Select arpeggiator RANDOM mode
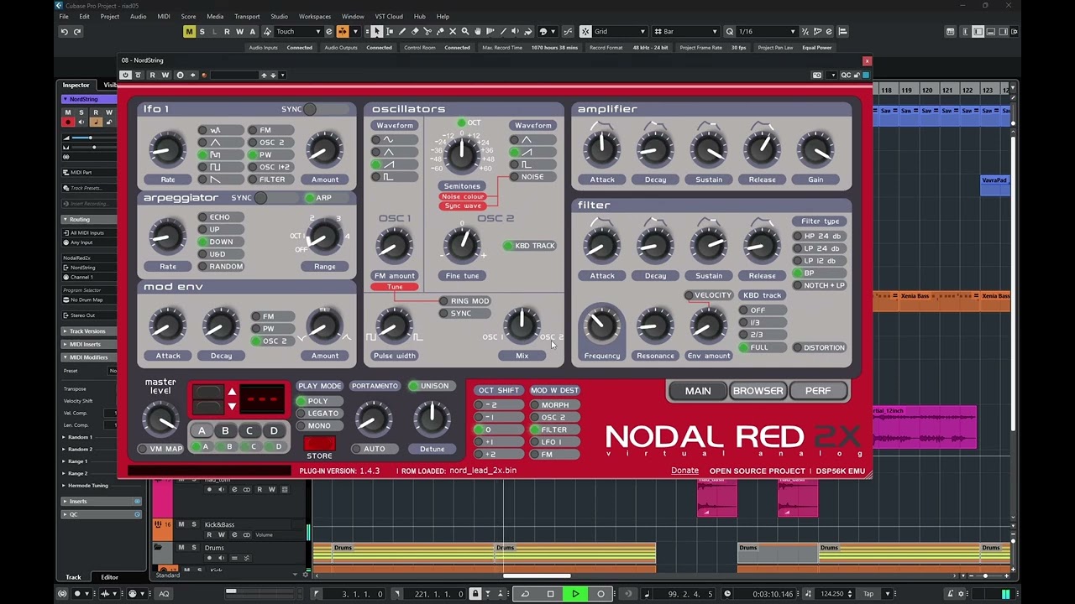The image size is (1075, 604). click(x=221, y=267)
